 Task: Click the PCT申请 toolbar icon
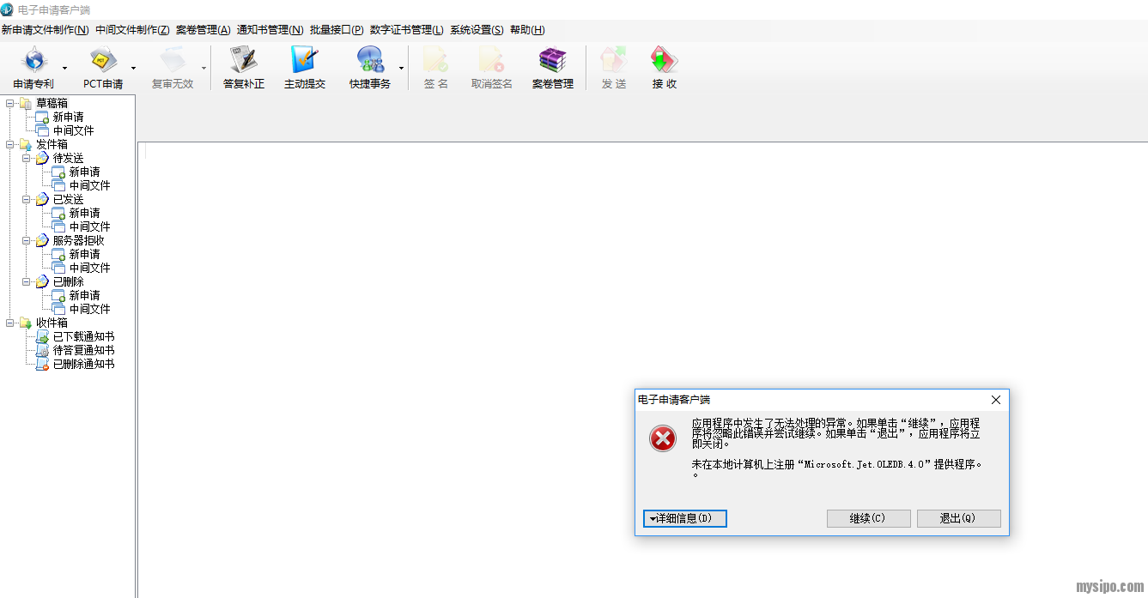[x=103, y=62]
